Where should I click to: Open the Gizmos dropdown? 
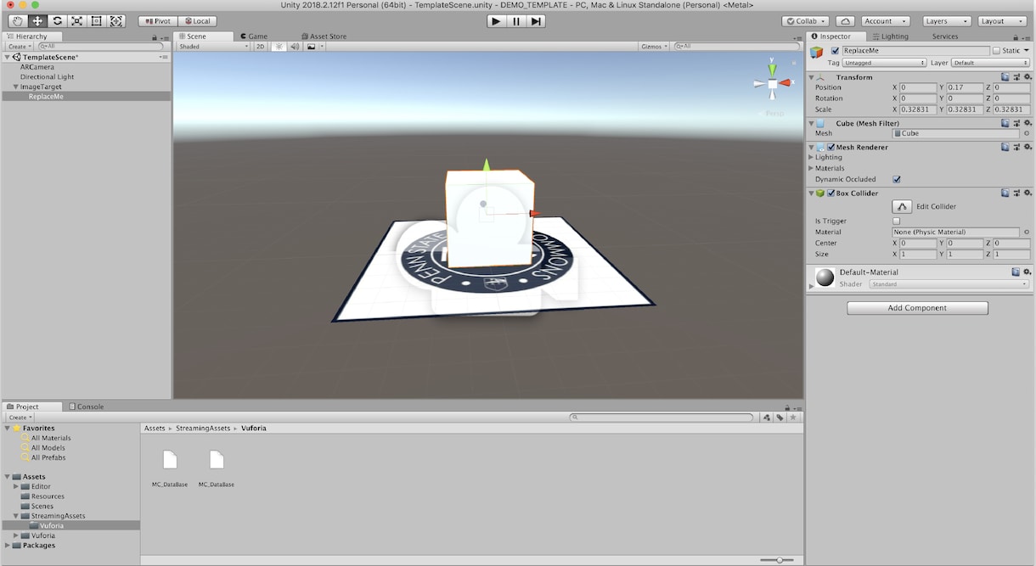(654, 47)
